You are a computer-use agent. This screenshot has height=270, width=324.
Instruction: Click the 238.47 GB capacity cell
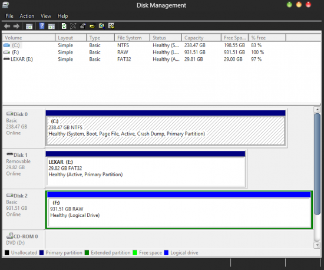pyautogui.click(x=195, y=45)
